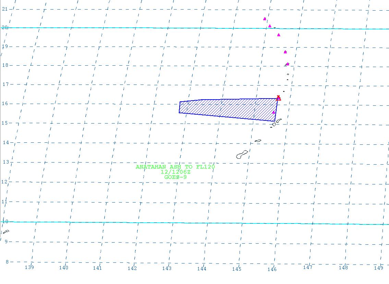389x284 pixels.
Task: Click the magenta triangle between latitudes 19 and 20
Action: click(279, 35)
